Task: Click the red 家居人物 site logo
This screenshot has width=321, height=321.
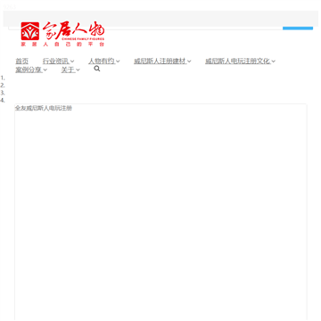Action: click(62, 34)
